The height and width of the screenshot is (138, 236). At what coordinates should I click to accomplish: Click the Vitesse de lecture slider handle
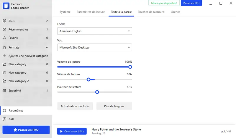[88, 79]
